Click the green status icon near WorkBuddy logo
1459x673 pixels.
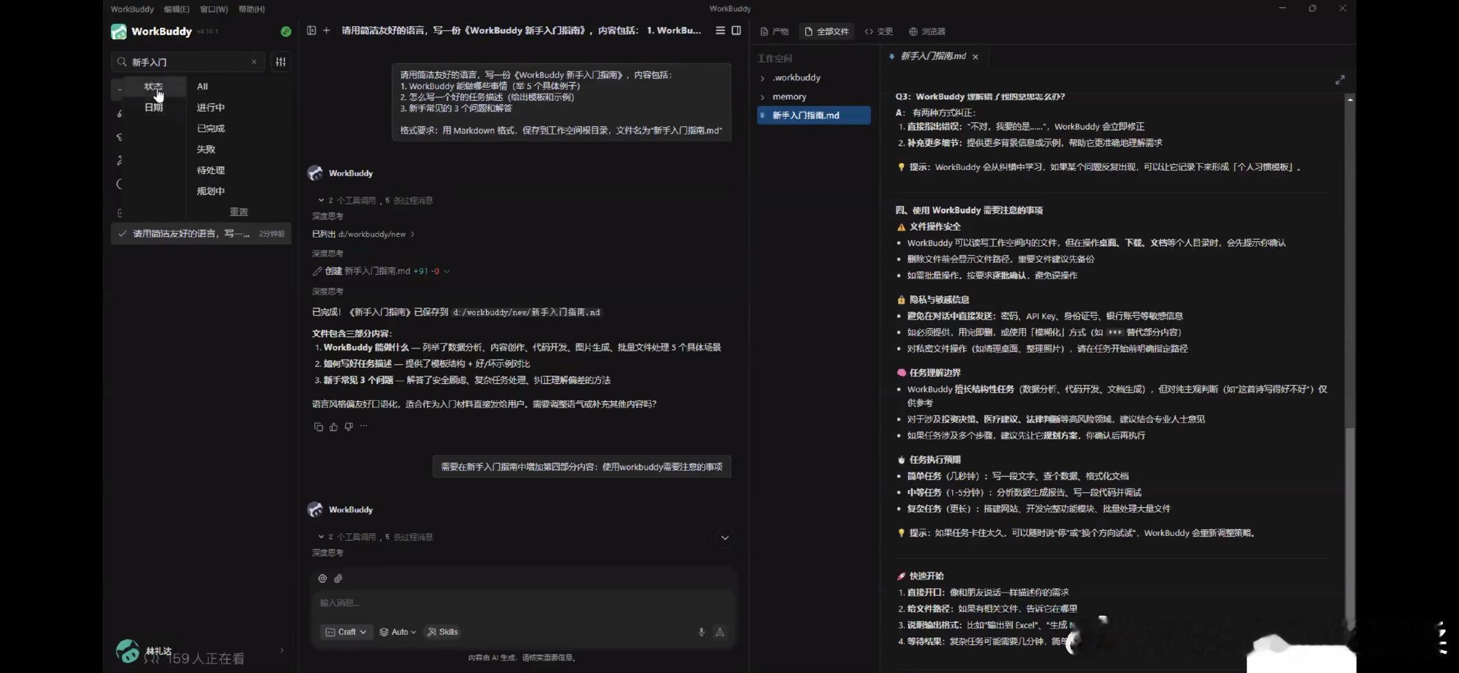click(x=285, y=31)
